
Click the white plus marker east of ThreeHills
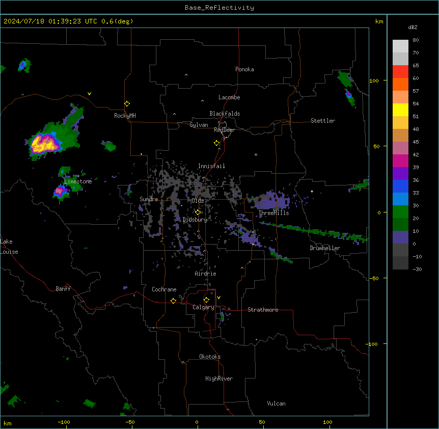coord(312,191)
